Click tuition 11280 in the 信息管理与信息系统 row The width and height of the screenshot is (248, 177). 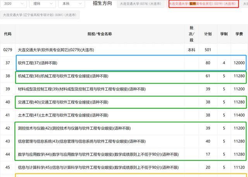tap(239, 141)
